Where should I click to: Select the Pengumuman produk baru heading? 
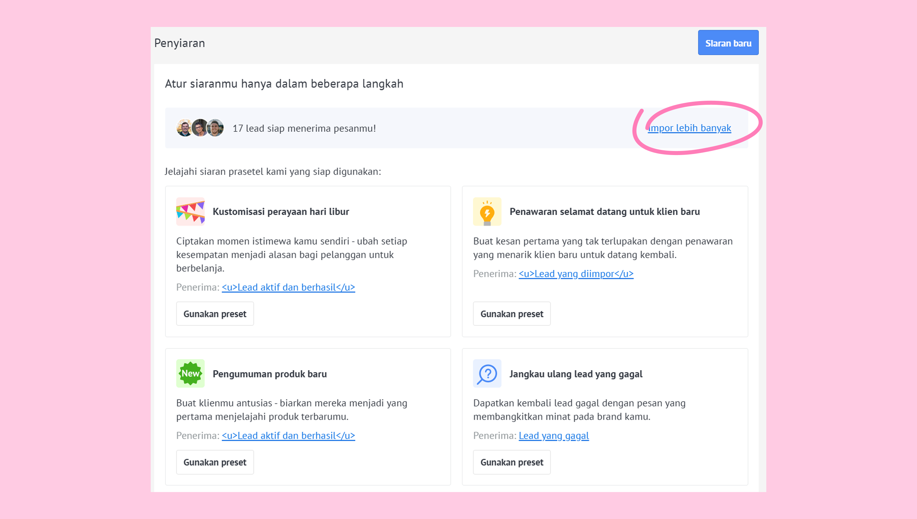pos(270,374)
